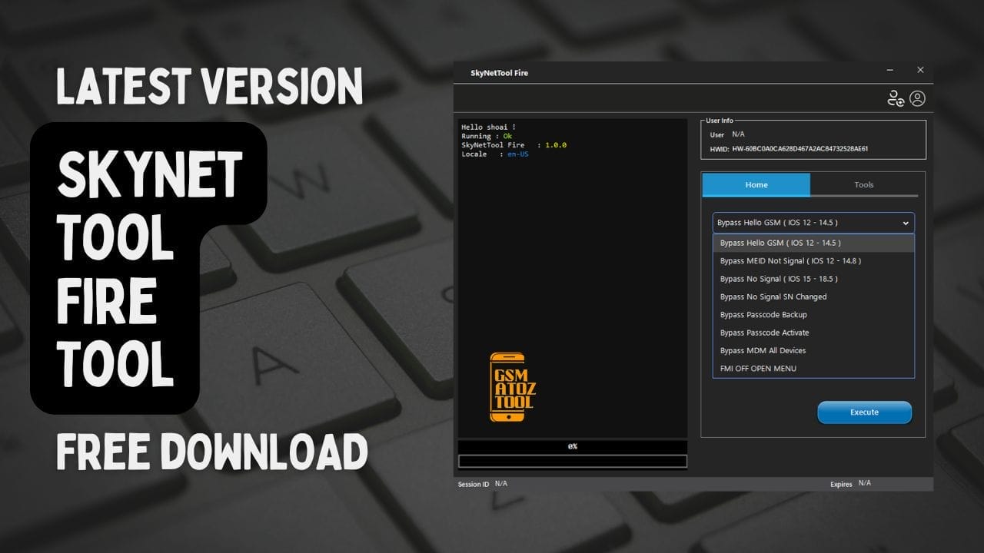Choose Bypass MEID Not Signal option
The image size is (984, 553).
tap(813, 260)
